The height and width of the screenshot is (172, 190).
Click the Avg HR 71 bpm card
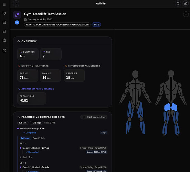28,76
